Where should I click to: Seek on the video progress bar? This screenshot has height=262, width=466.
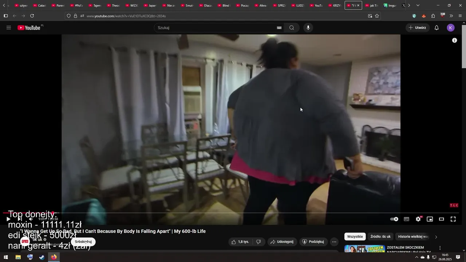point(231,213)
